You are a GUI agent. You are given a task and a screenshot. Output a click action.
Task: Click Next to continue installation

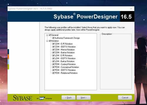point(83,97)
